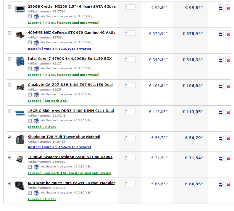Screen dimensions: 234x211
Task: Open Sharkoon T28 Midi Tower link
Action: click(64, 137)
